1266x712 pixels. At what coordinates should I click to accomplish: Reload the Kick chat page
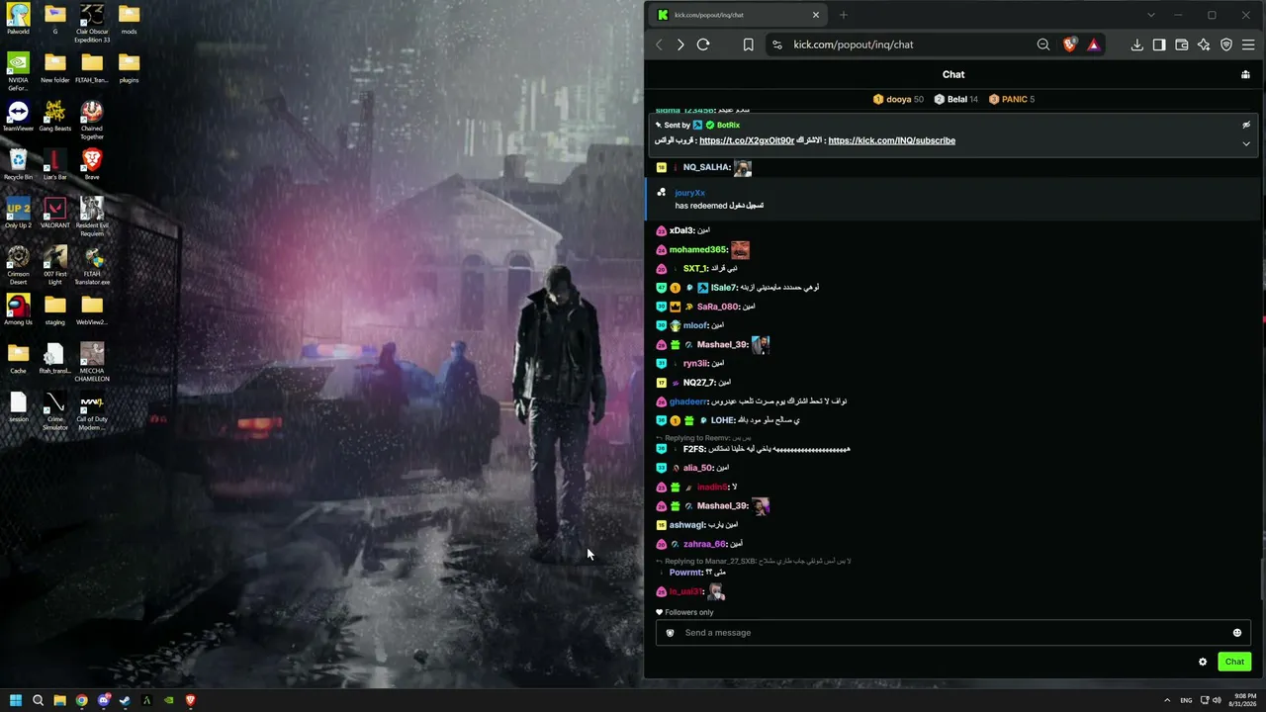point(703,44)
